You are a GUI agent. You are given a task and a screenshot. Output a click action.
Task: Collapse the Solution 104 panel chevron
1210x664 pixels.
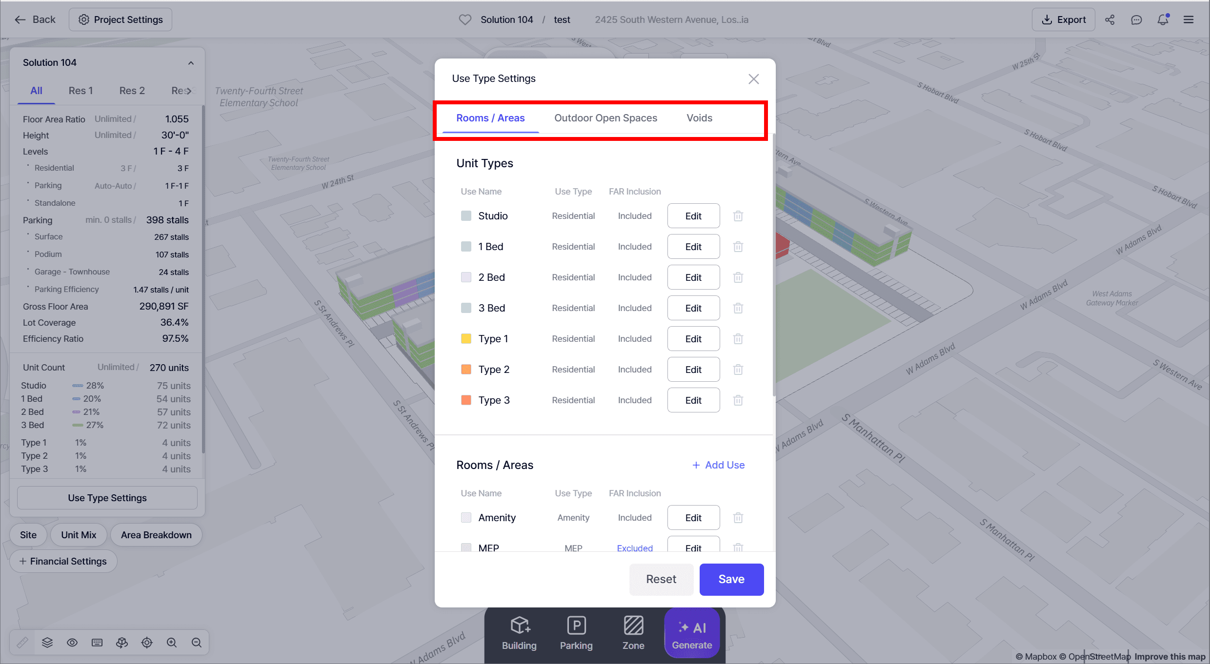coord(191,63)
